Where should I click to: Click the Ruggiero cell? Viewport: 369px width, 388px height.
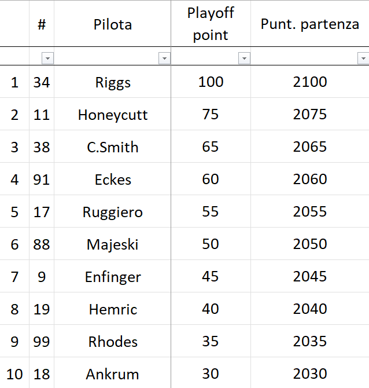[112, 211]
